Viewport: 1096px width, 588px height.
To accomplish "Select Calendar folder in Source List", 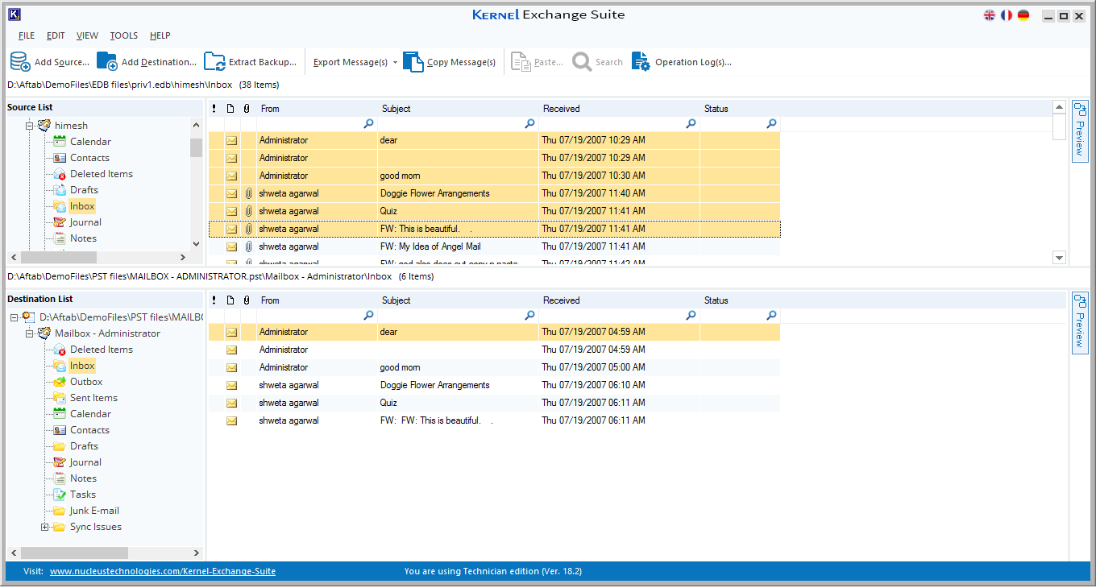I will [x=90, y=142].
